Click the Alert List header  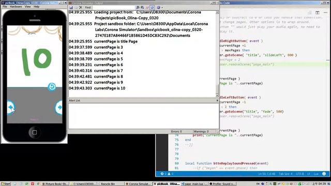[74, 101]
